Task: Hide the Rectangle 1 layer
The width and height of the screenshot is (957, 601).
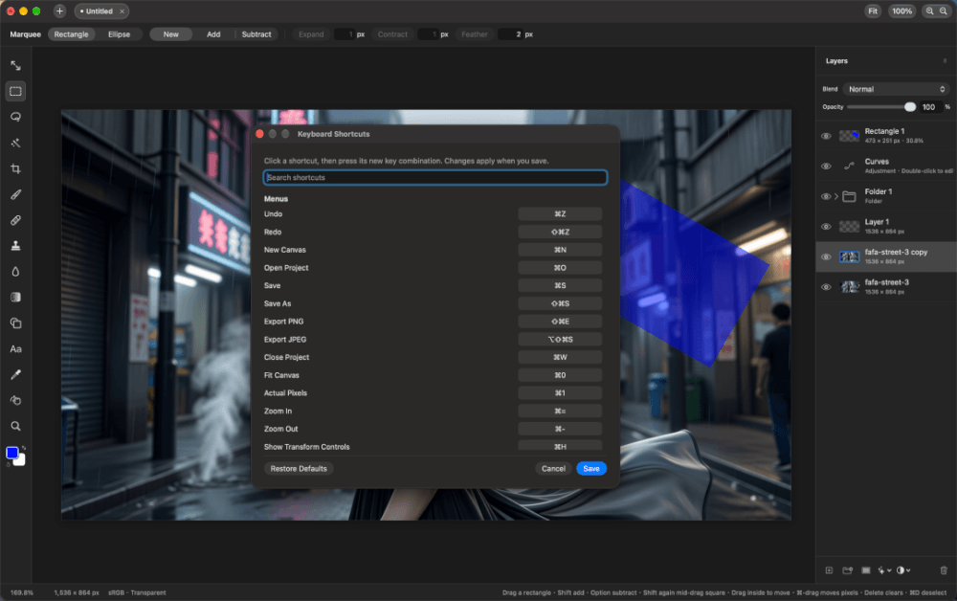Action: 826,136
